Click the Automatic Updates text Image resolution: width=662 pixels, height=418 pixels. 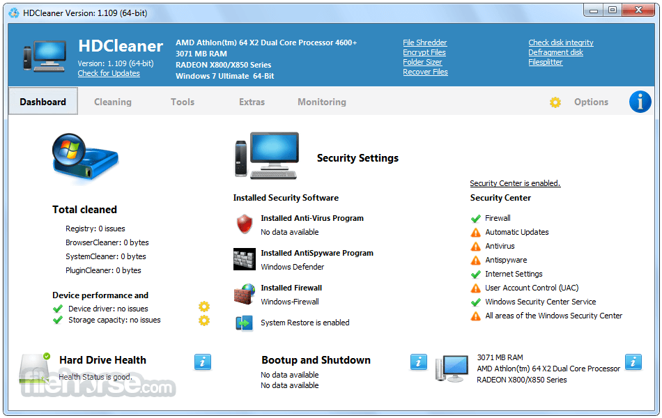[x=517, y=232]
